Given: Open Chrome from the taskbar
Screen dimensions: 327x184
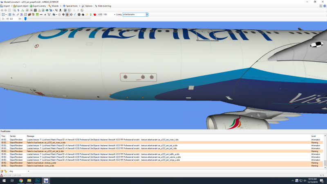Looking at the screenshot, I should (x=21, y=181).
